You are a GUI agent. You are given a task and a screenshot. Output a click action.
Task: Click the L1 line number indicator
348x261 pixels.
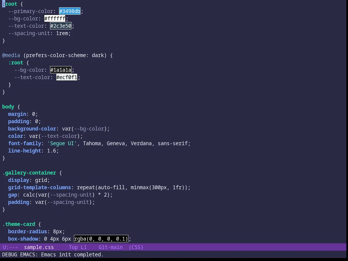tap(84, 247)
